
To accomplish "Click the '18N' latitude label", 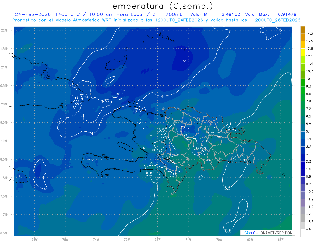I will point(4,178).
